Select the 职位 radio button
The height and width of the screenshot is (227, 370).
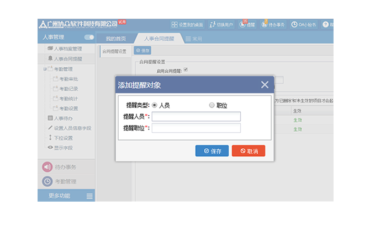point(212,105)
